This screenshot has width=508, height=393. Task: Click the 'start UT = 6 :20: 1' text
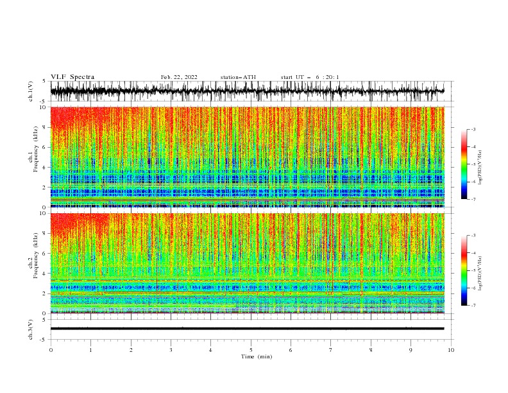point(310,77)
